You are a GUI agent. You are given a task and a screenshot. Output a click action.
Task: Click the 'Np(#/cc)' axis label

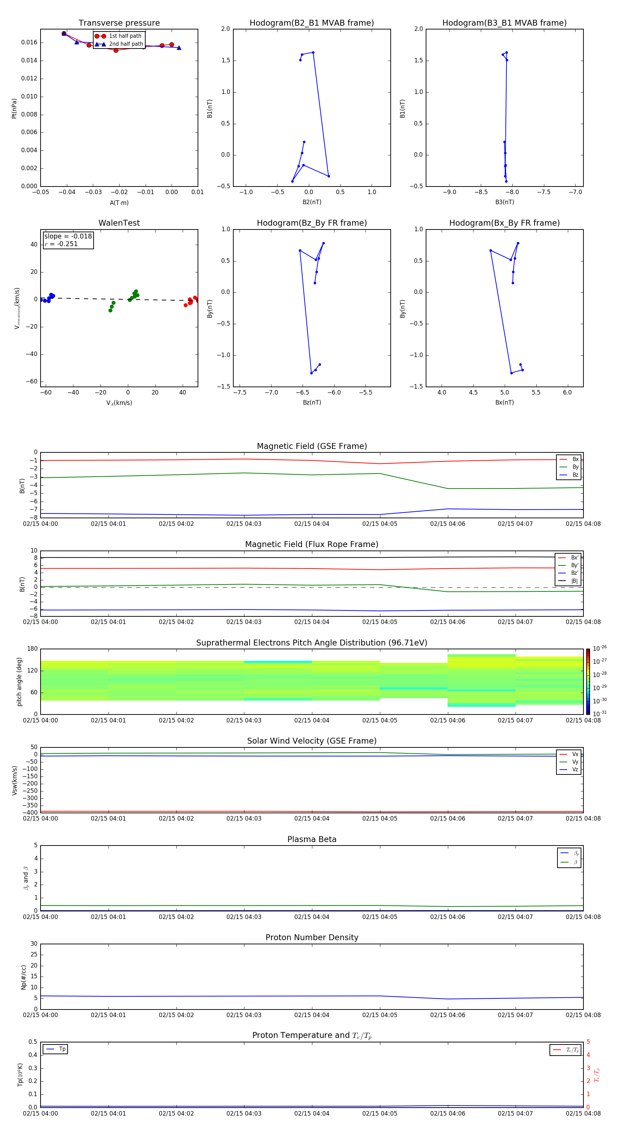(24, 977)
